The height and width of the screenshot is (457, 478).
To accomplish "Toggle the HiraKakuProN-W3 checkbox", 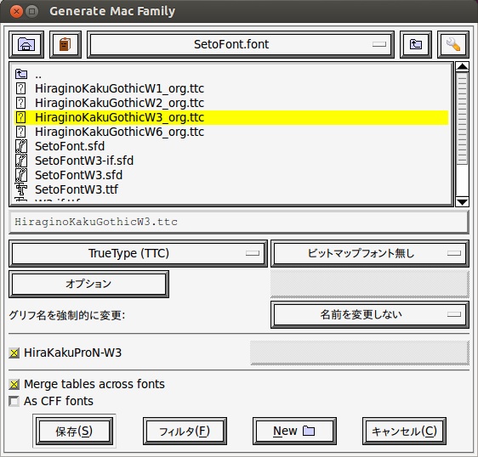I will [x=14, y=353].
